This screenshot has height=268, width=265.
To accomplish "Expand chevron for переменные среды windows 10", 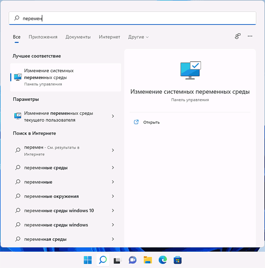I will pos(113,211).
